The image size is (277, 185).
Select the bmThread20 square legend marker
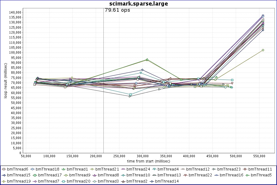pos(63,181)
